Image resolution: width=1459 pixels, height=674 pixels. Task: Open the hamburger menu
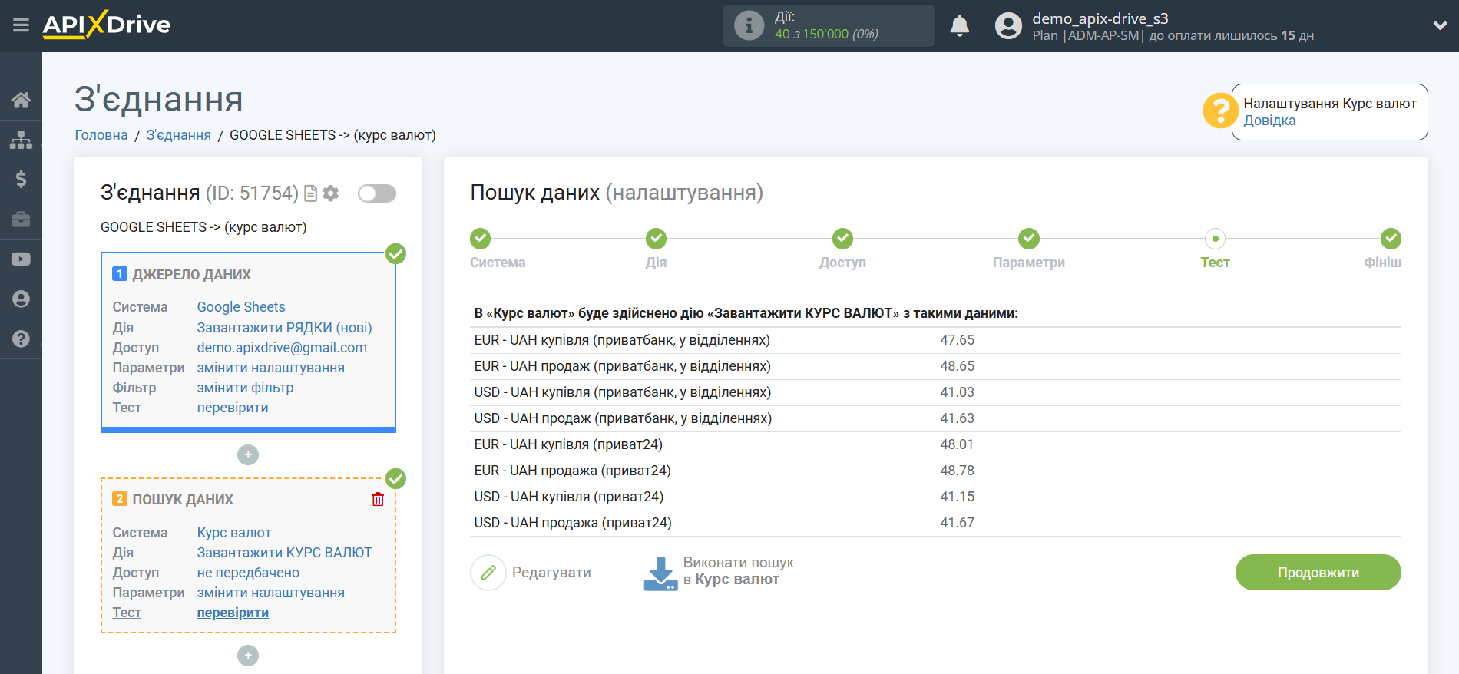[21, 25]
